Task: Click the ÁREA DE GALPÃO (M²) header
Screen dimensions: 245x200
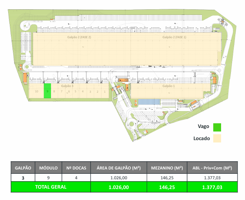Action: tap(118, 168)
